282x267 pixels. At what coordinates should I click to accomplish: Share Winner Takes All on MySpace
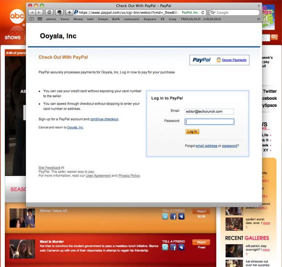pos(181,216)
